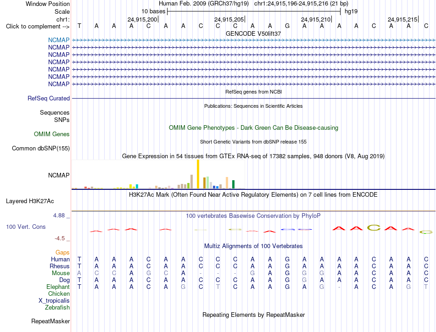Click the 'G' base in the top sequence row
This screenshot has width=436, height=332.
(x=287, y=26)
